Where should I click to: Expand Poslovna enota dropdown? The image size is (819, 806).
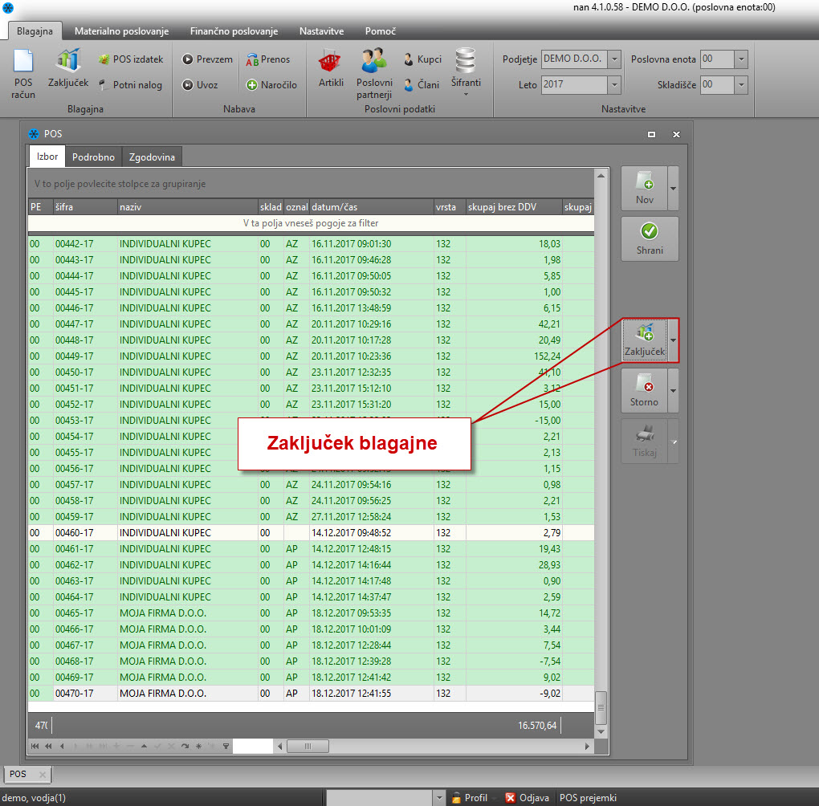(740, 59)
